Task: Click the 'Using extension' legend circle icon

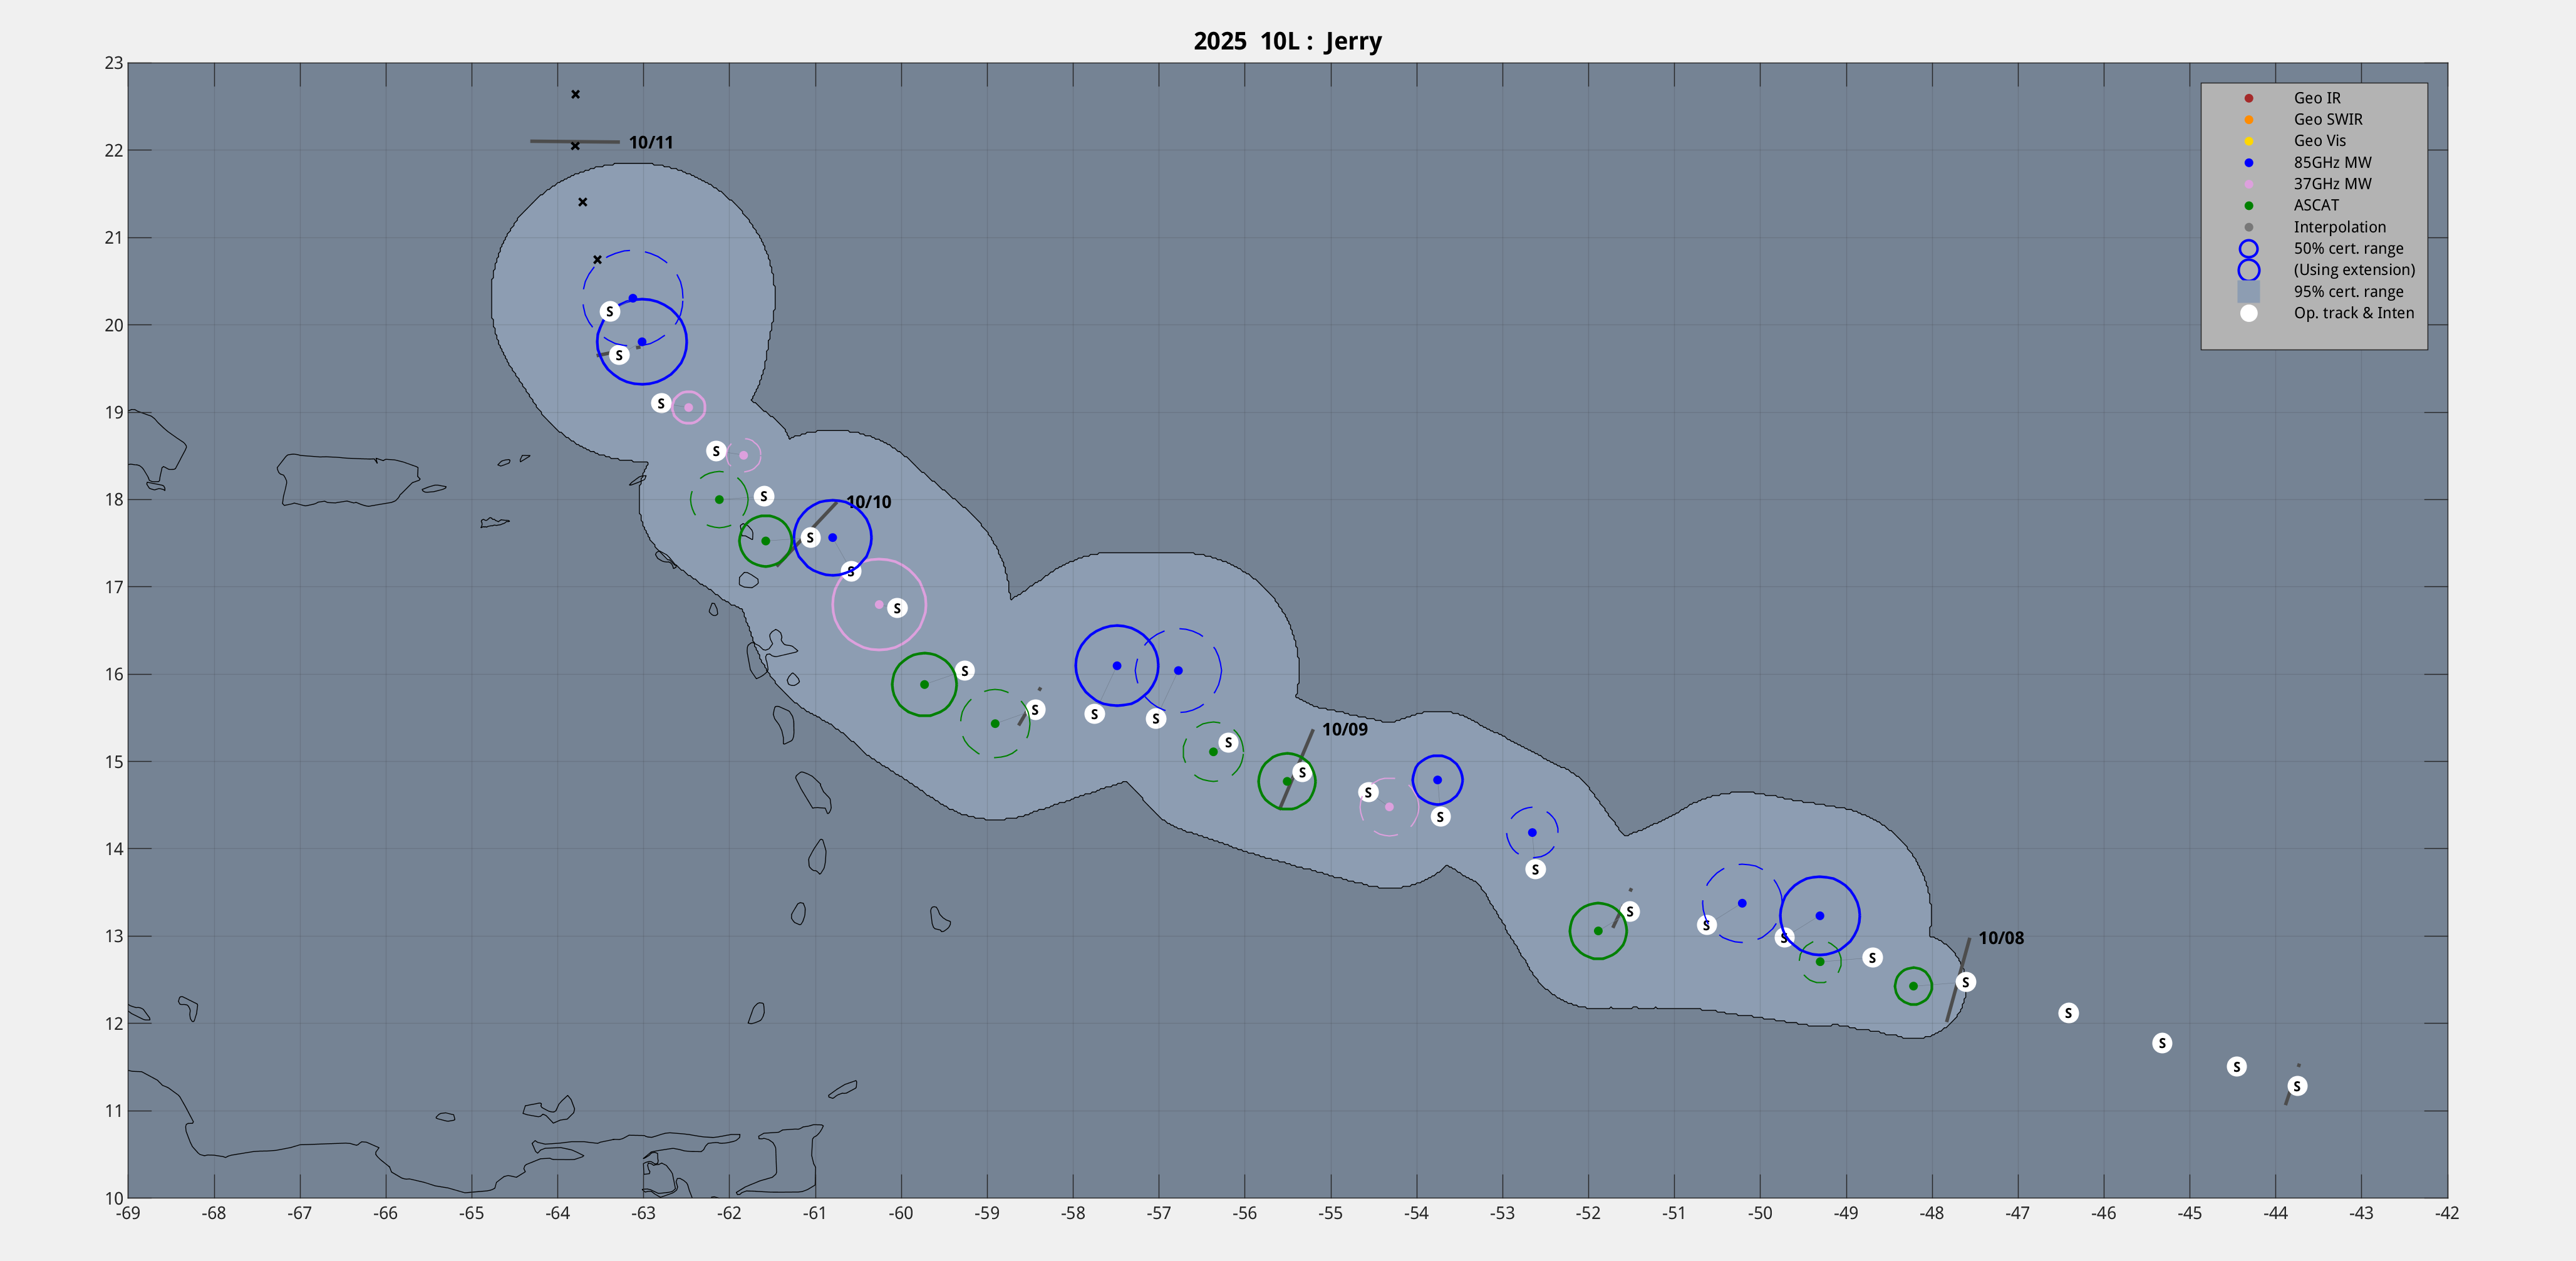Action: (2248, 270)
